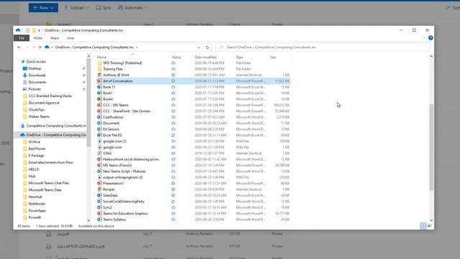Sort by the Size column header
The height and width of the screenshot is (259, 460).
tap(273, 58)
